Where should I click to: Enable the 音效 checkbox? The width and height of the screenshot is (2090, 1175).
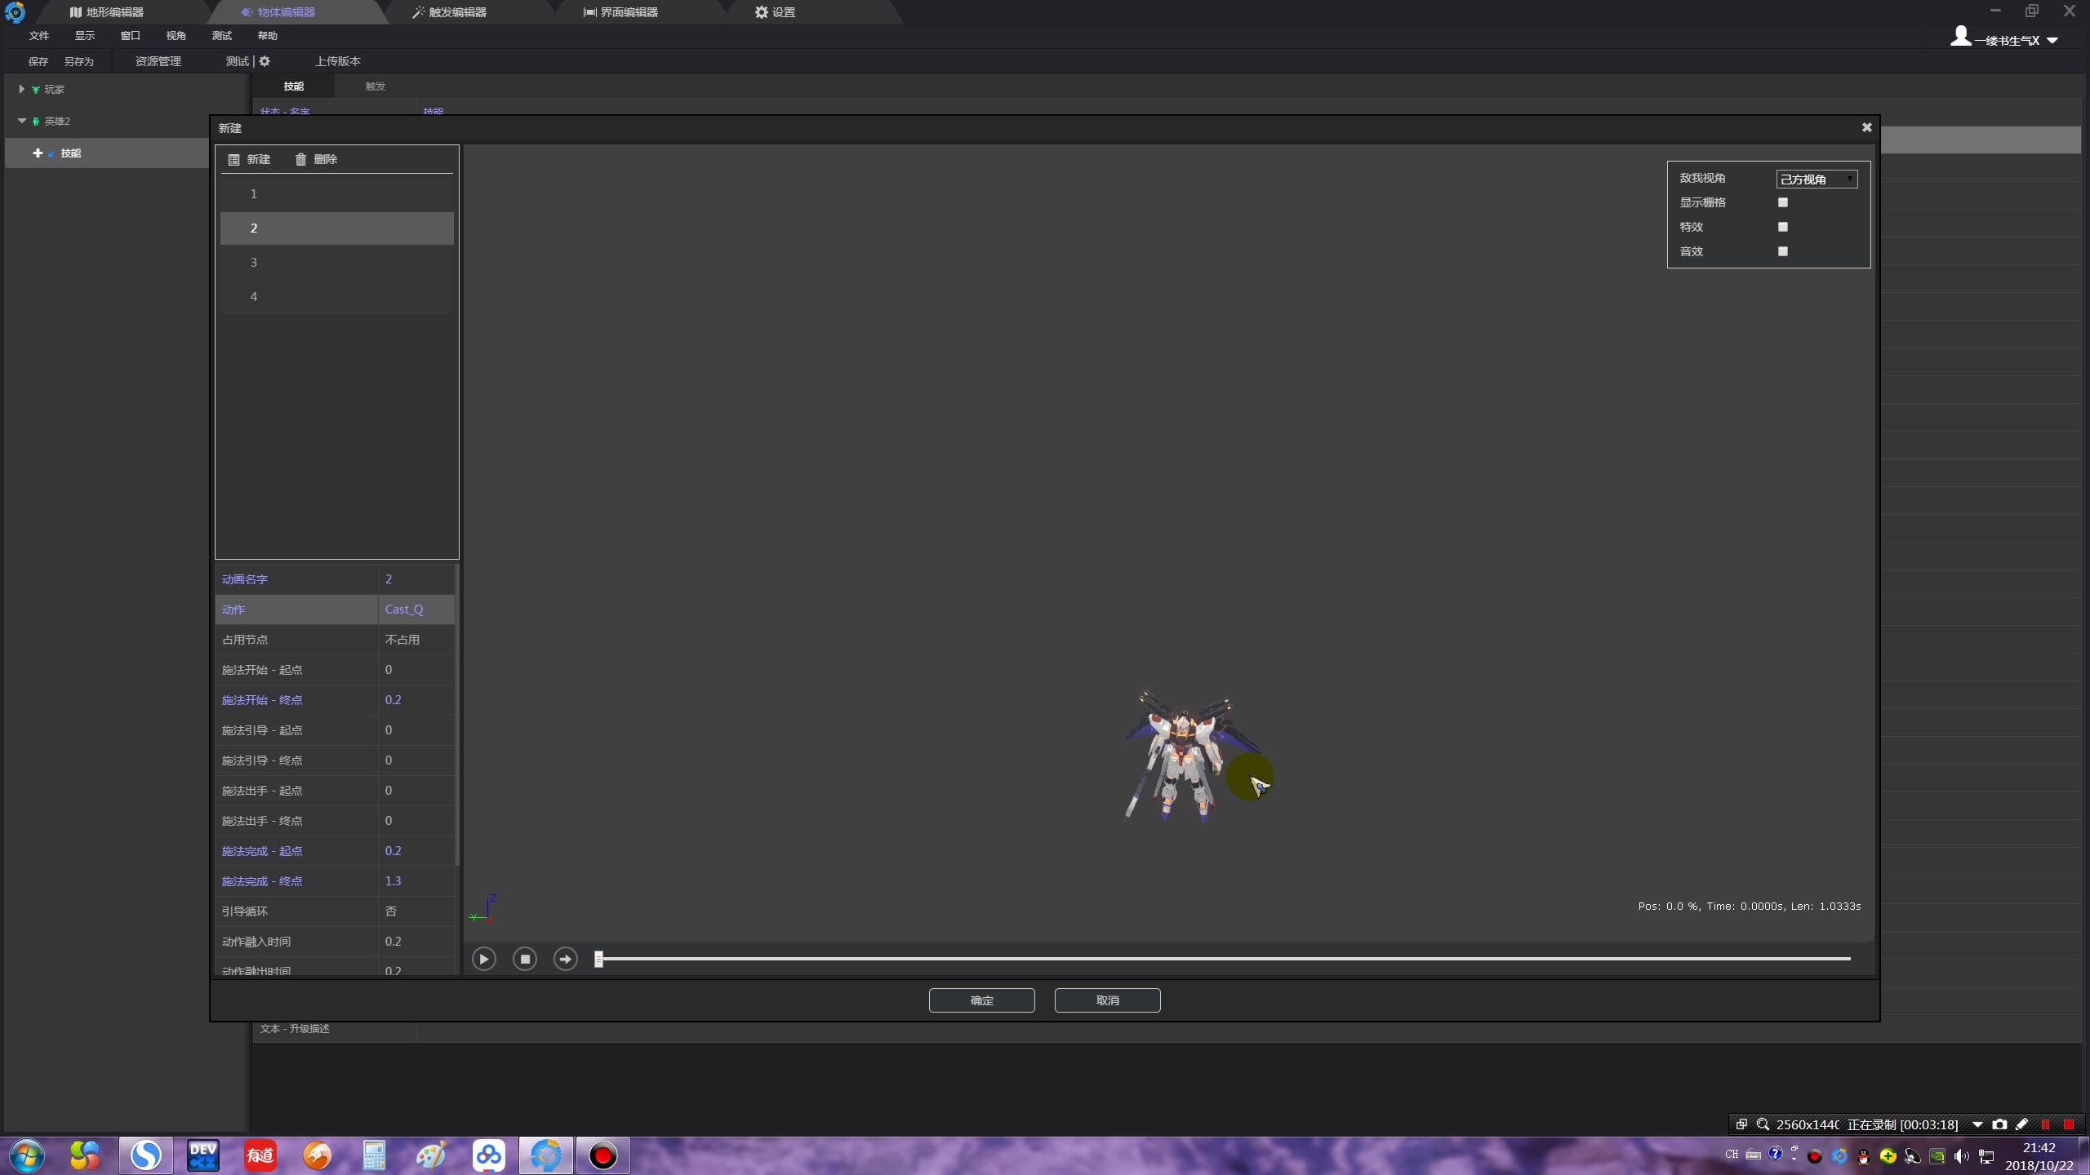pyautogui.click(x=1783, y=251)
